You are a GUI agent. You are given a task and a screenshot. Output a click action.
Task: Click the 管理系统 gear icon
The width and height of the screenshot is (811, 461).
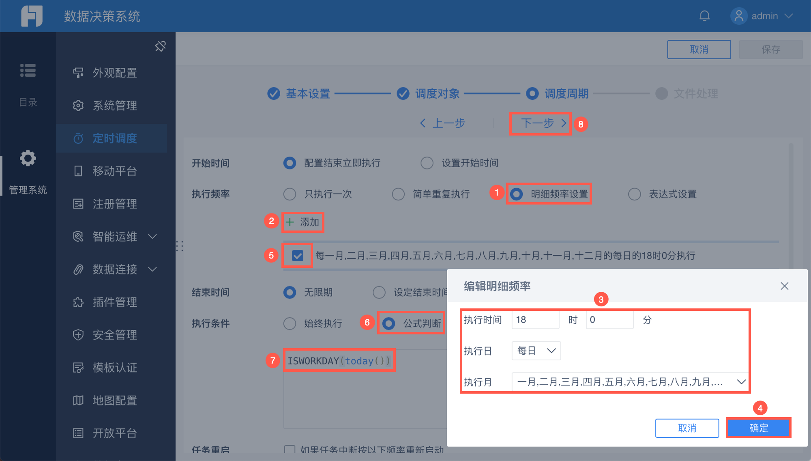coord(28,158)
